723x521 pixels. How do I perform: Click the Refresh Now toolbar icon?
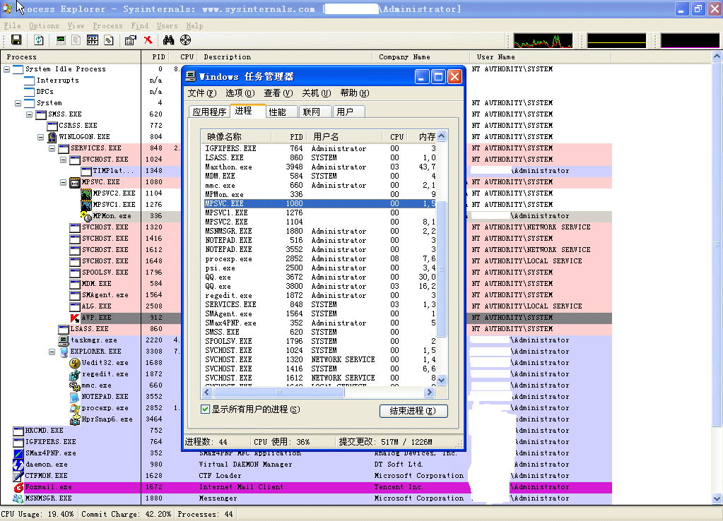pyautogui.click(x=39, y=40)
